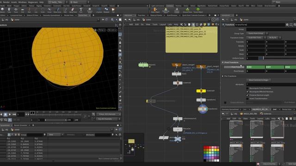The width and height of the screenshot is (296, 166).
Task: Select the Torus shelf tool
Action: pyautogui.click(x=16, y=10)
